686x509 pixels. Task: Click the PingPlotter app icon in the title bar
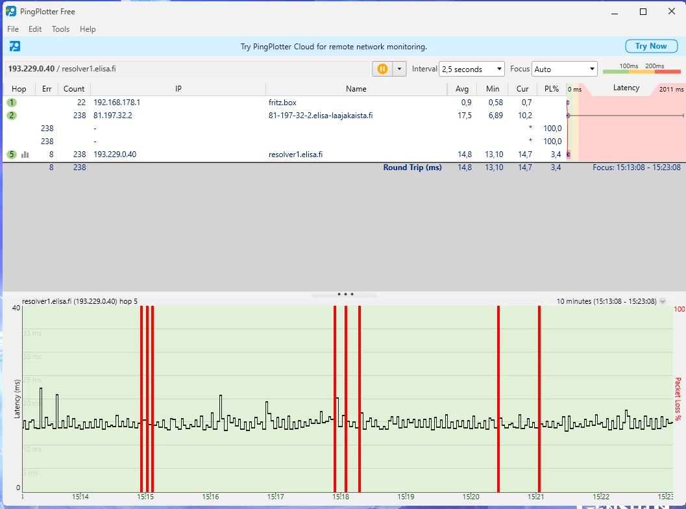pyautogui.click(x=11, y=11)
